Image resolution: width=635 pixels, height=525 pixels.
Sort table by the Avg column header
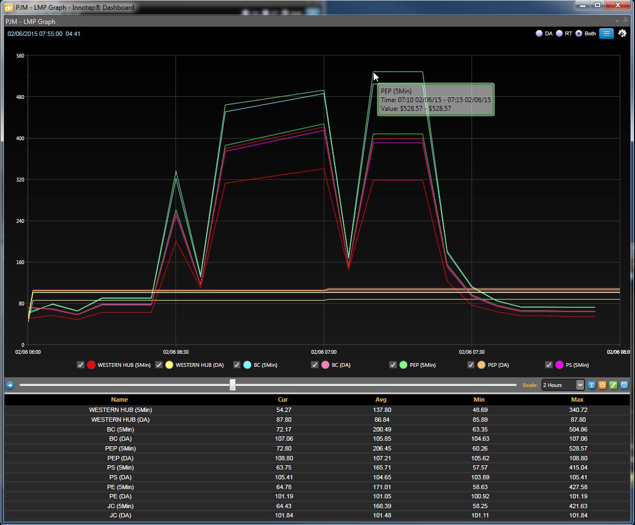click(x=381, y=399)
